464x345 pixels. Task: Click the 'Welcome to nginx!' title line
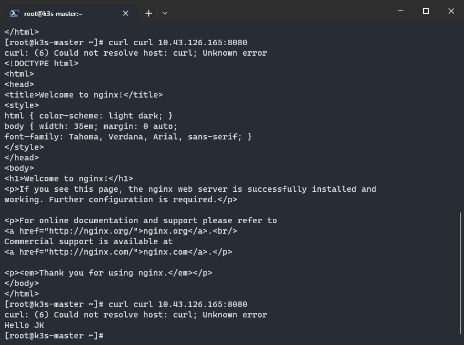[83, 95]
